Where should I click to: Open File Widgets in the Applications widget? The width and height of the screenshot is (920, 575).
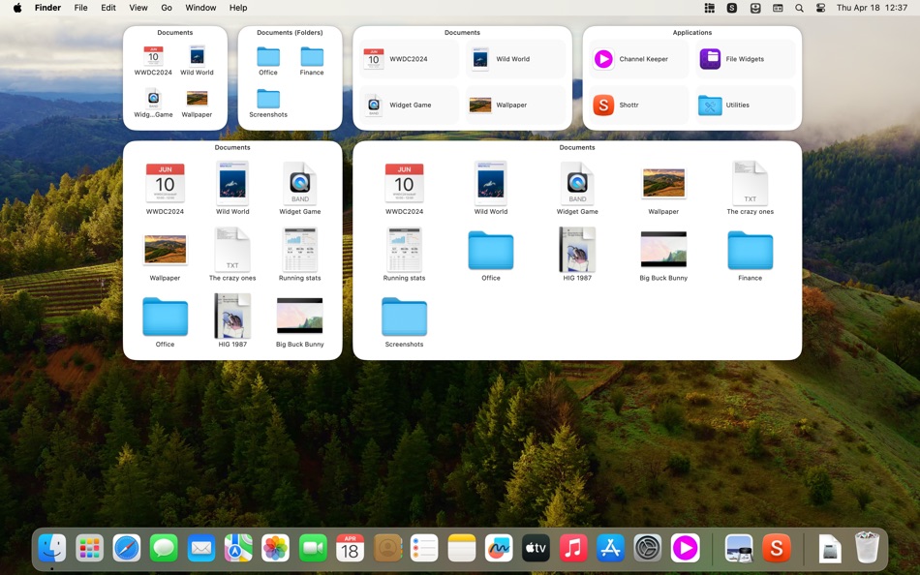point(743,59)
